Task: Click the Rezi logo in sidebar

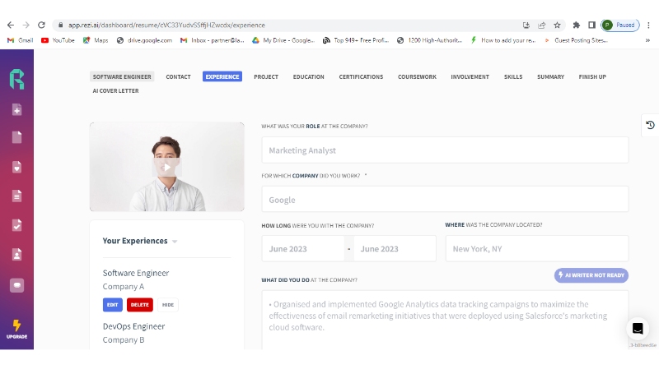Action: (x=16, y=80)
